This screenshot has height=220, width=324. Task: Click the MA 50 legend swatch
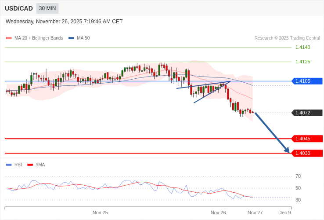point(71,38)
